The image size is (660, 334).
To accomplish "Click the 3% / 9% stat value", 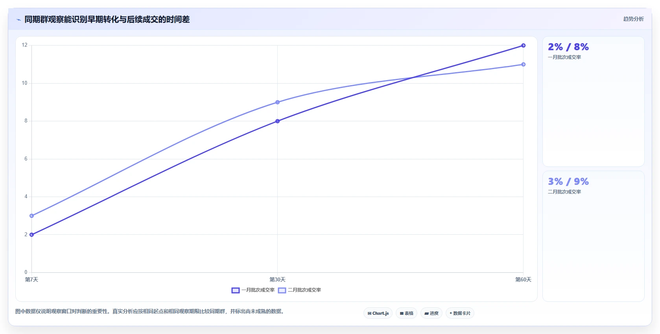I will (568, 182).
